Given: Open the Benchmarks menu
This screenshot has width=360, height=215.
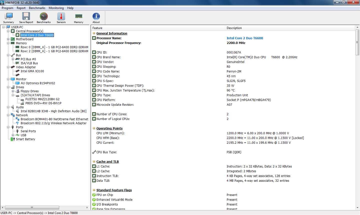Looking at the screenshot, I should pyautogui.click(x=37, y=8).
